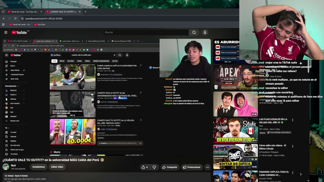The width and height of the screenshot is (324, 182).
Task: Click the Buscar search field
Action: (146, 32)
